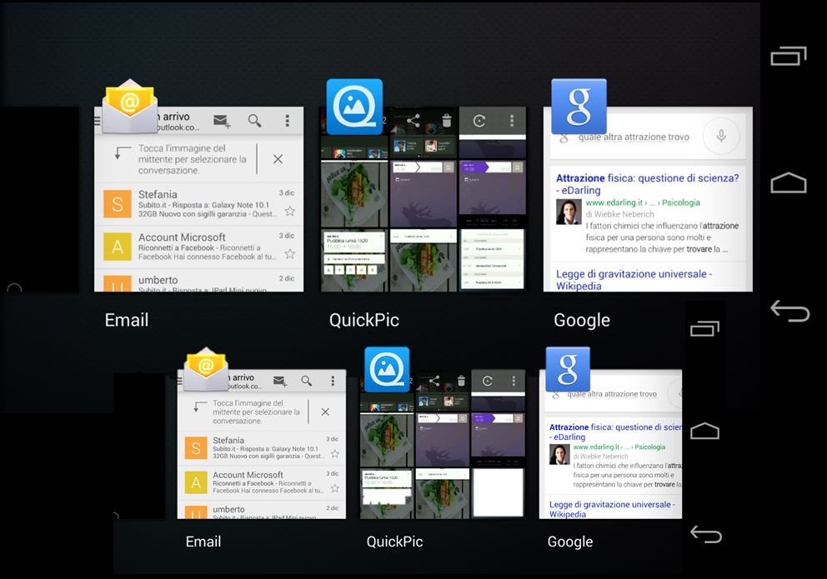The width and height of the screenshot is (827, 579).
Task: Star the Account Microsoft message in the lower Email preview
Action: 335,488
